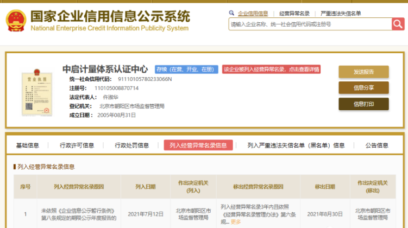Click the 作出决定机关 (移出) column header

373,187
